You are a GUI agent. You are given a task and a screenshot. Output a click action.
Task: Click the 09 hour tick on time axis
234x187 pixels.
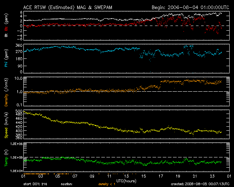[x=92, y=176]
